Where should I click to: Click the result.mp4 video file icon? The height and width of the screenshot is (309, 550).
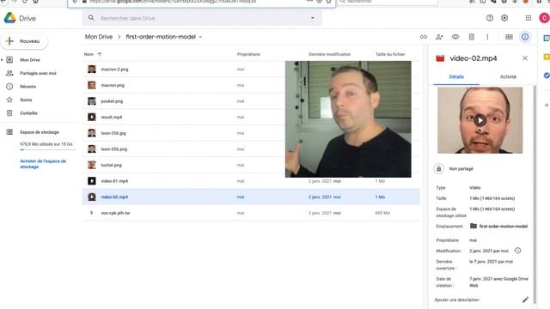[92, 117]
